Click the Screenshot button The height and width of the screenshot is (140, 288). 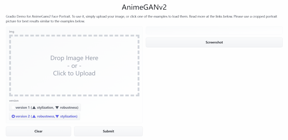pyautogui.click(x=214, y=43)
